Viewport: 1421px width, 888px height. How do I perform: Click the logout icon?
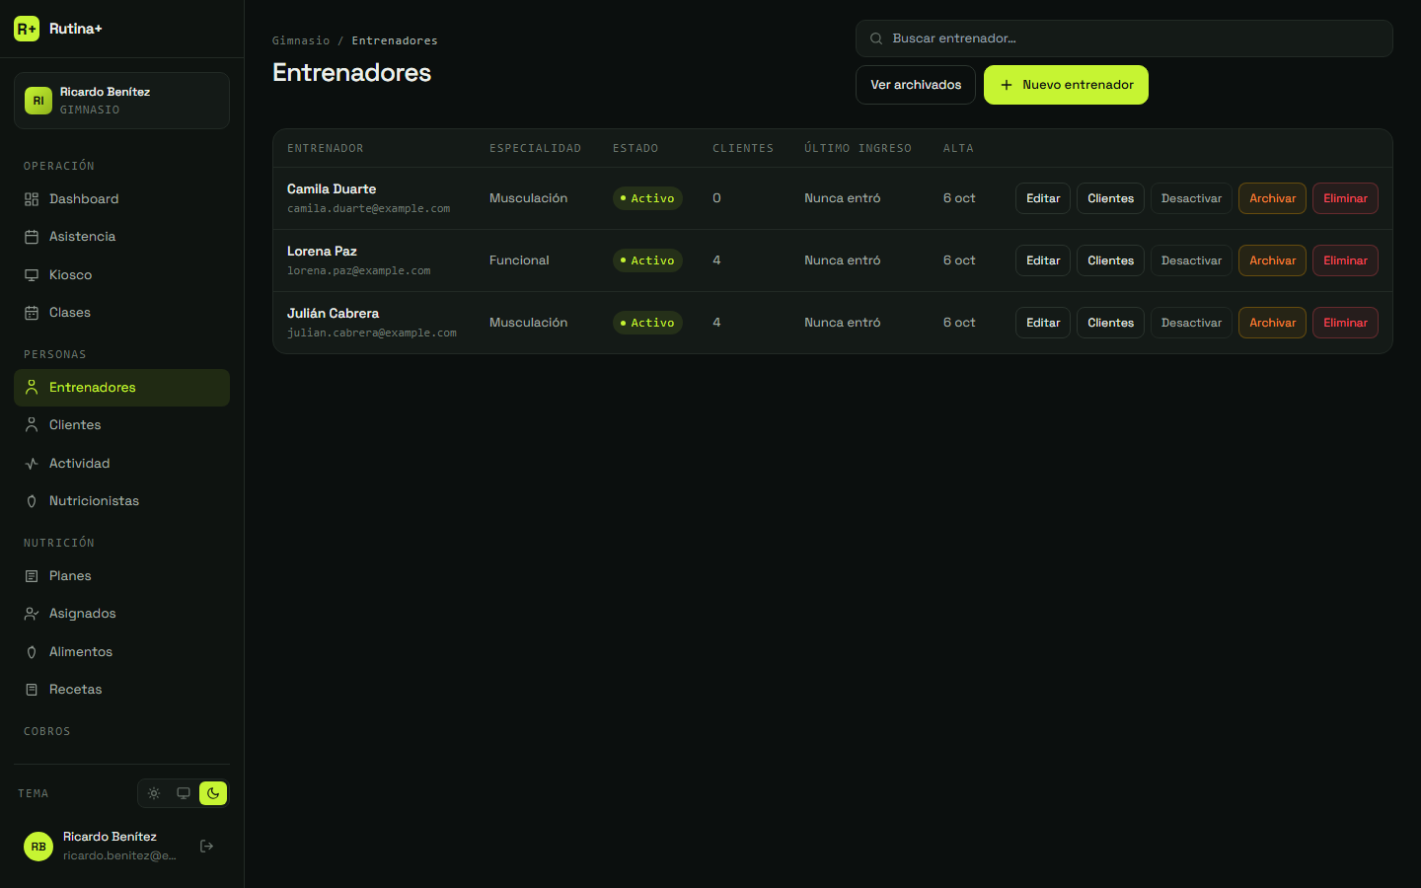point(207,847)
